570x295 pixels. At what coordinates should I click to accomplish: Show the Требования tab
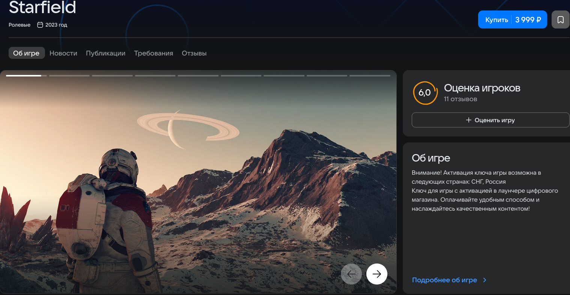[154, 53]
